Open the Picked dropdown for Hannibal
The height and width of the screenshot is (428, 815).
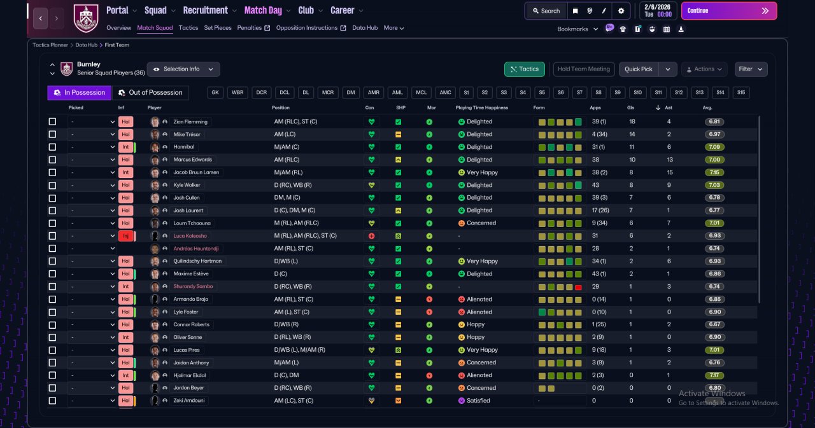[93, 147]
